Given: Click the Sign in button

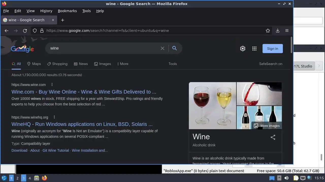Looking at the screenshot, I should (272, 49).
